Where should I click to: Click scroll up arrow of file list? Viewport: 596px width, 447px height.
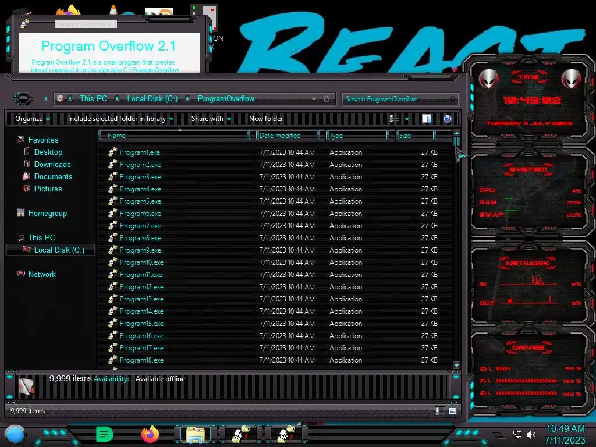point(456,133)
